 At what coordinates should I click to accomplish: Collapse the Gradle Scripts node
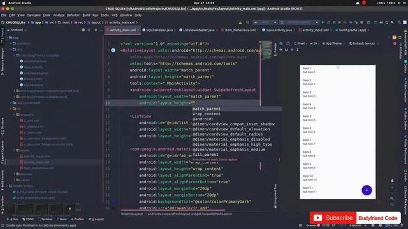(8, 186)
